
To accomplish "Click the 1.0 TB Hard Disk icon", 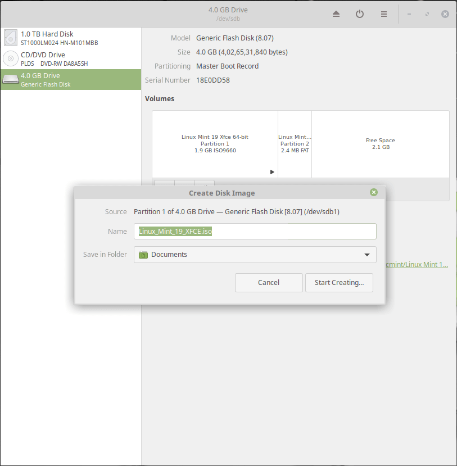I will click(x=11, y=38).
